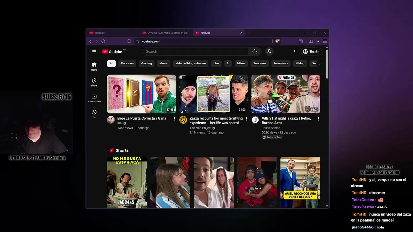The image size is (413, 232).
Task: Start voice search with microphone icon
Action: [269, 52]
